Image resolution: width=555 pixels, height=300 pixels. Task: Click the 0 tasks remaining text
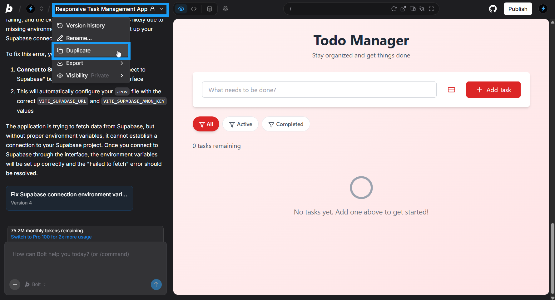(x=216, y=146)
